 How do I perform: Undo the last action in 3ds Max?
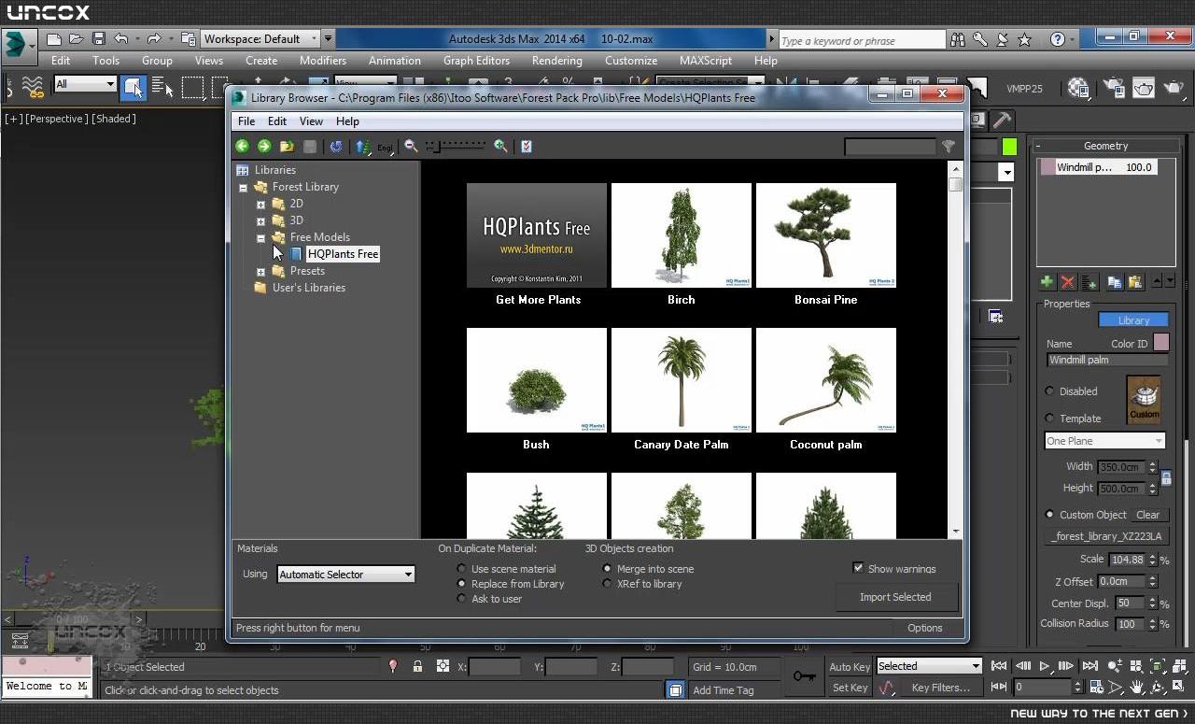[x=120, y=39]
